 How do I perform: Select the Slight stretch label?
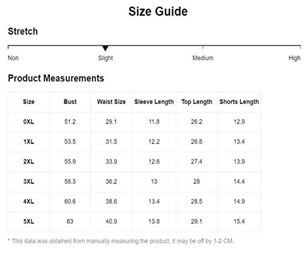[x=105, y=58]
